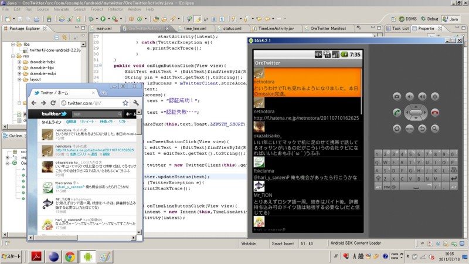Click the Save icon in Eclipse toolbar
This screenshot has height=264, width=469.
coord(20,19)
